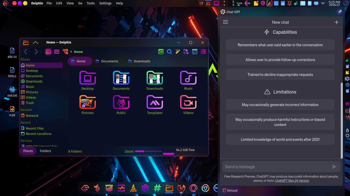The height and width of the screenshot is (196, 350).
Task: Expand forward-history dropdown arrow in Dolphin
Action: point(40,52)
